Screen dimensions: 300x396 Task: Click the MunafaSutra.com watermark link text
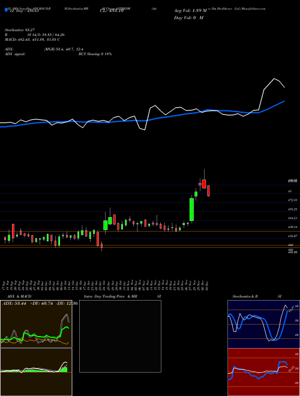[x=254, y=8]
